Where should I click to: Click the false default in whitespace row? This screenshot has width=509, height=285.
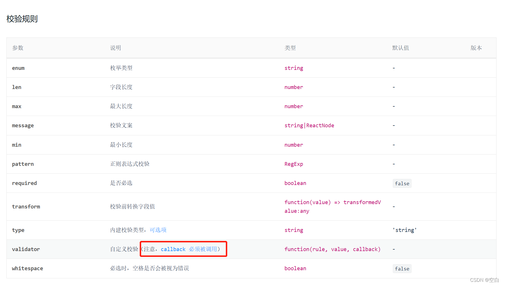pyautogui.click(x=402, y=269)
